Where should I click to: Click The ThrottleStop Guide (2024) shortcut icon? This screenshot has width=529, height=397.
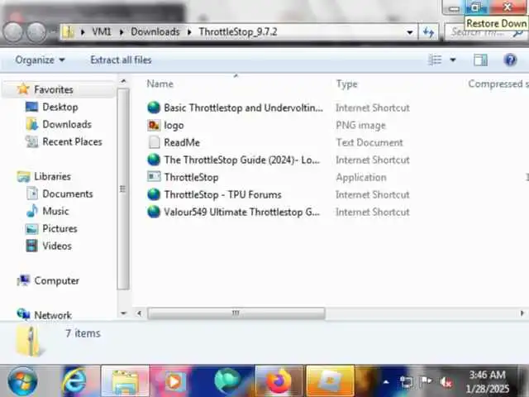154,160
